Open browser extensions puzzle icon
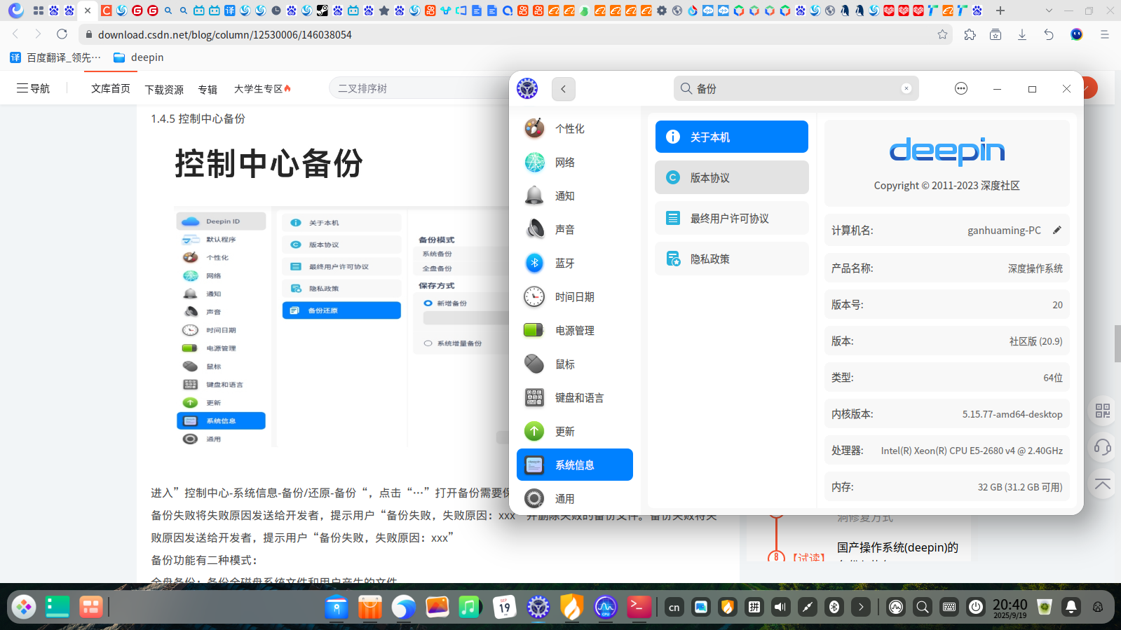 970,34
